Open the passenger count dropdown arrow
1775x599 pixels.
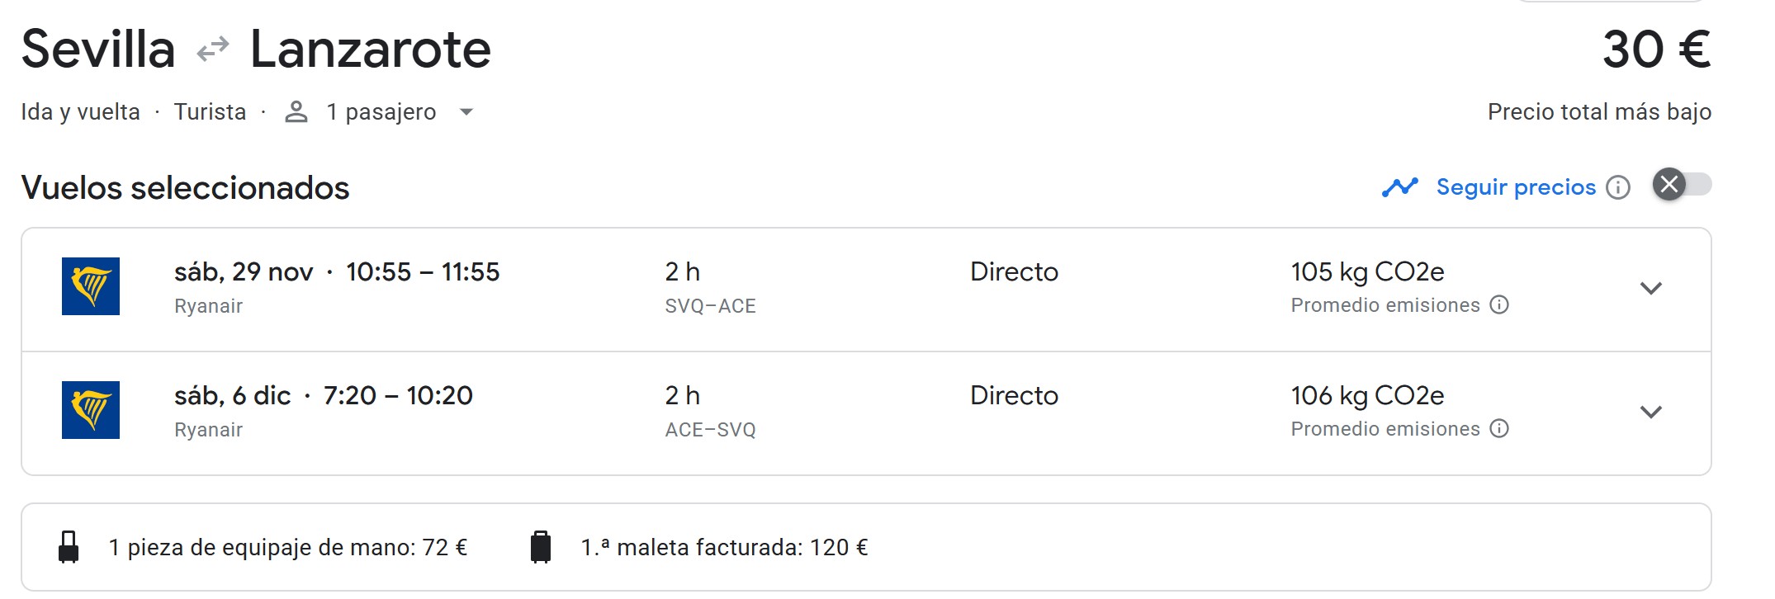tap(466, 112)
